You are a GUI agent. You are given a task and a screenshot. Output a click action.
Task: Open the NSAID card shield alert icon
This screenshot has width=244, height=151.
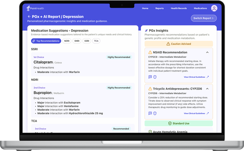coord(155,77)
